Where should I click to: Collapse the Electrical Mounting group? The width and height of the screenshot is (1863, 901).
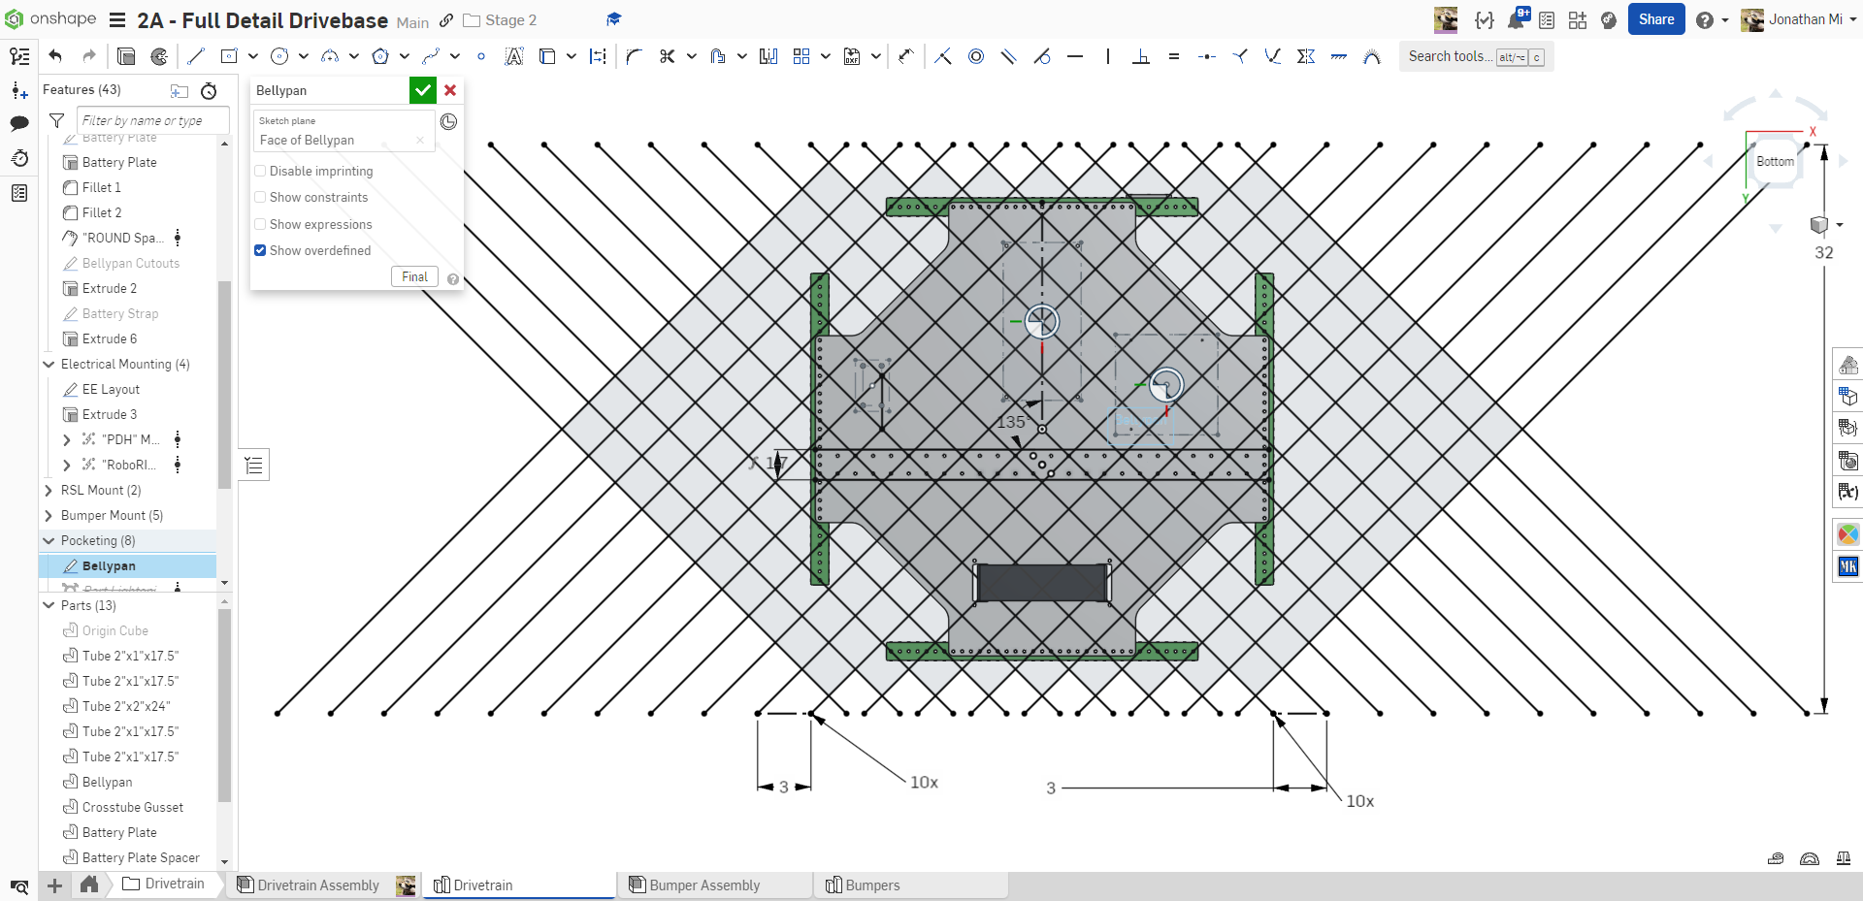click(x=49, y=365)
